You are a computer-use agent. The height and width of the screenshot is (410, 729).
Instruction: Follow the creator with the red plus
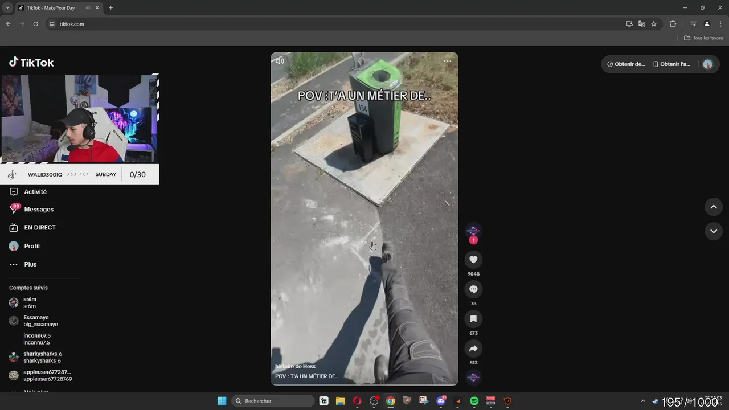pos(473,240)
